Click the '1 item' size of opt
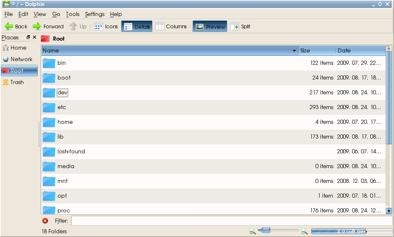This screenshot has width=394, height=237. (x=326, y=196)
